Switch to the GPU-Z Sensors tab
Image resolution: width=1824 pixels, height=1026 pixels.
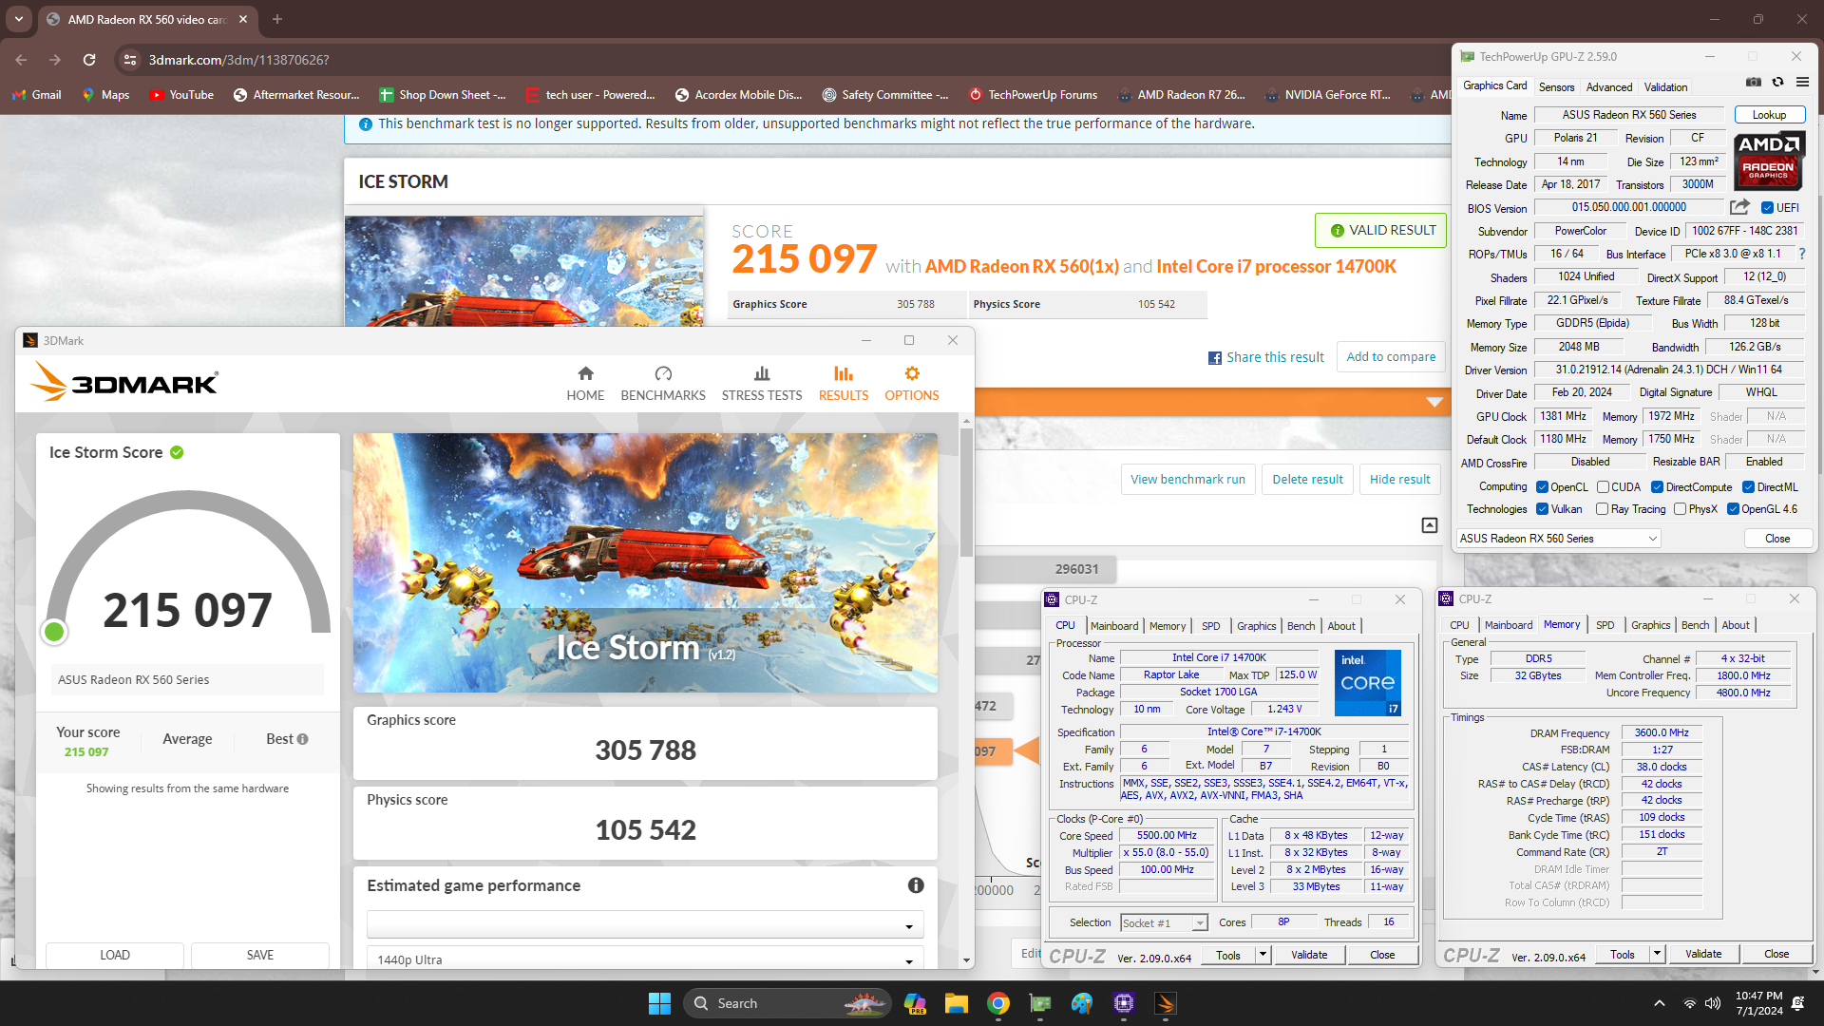(x=1556, y=86)
